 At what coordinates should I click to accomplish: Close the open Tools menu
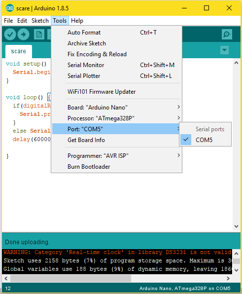click(60, 21)
